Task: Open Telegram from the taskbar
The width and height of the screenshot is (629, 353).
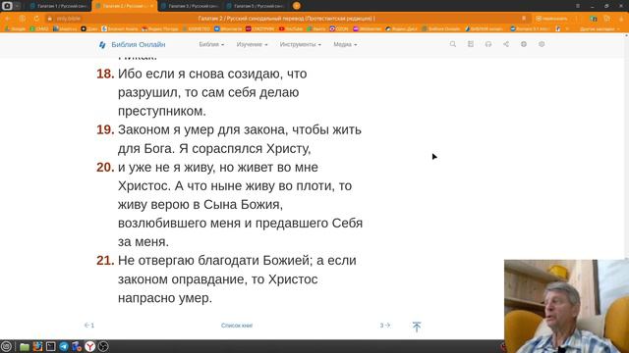Action: [64, 346]
